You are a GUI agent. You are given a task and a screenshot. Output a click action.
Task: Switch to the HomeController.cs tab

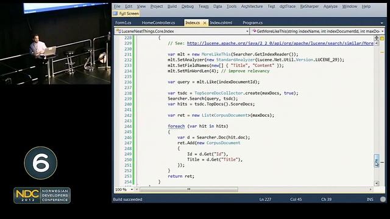coord(158,23)
